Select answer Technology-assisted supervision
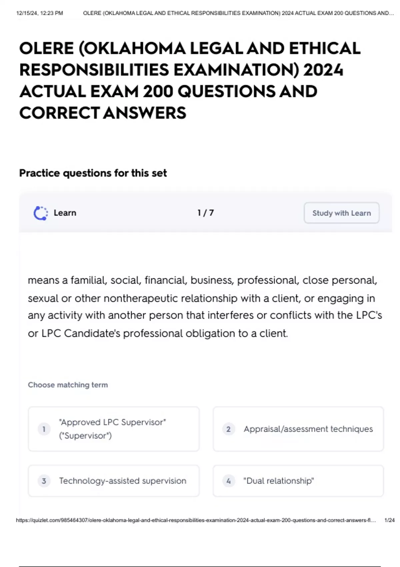This screenshot has width=400, height=567. [114, 481]
